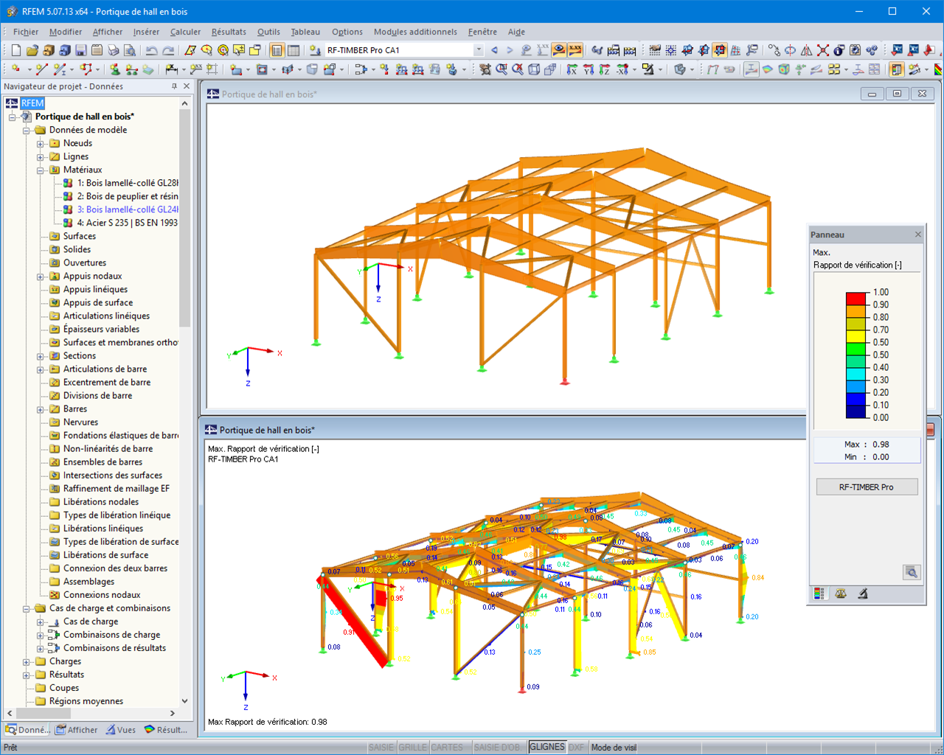Open the Fichier menu
944x755 pixels.
[x=26, y=32]
